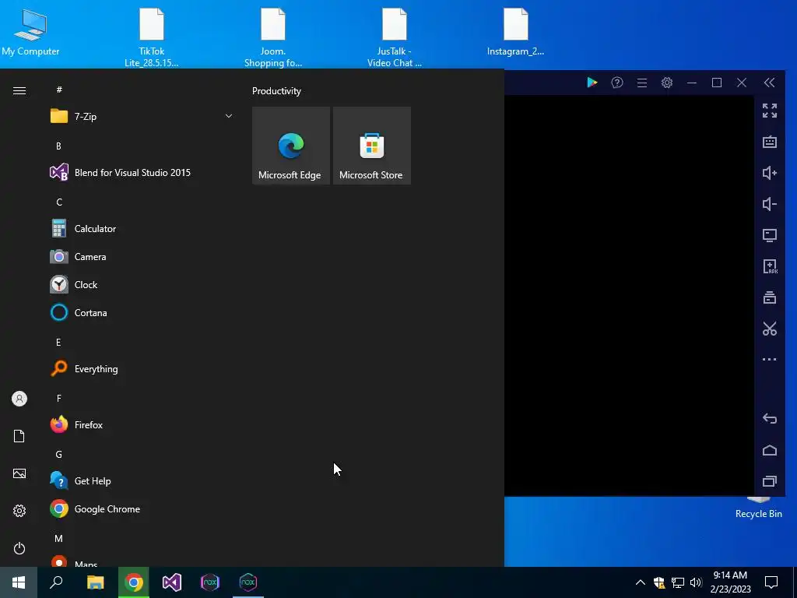This screenshot has height=598, width=797.
Task: Collapse the Nox sidebar toolbar arrows
Action: pos(770,83)
